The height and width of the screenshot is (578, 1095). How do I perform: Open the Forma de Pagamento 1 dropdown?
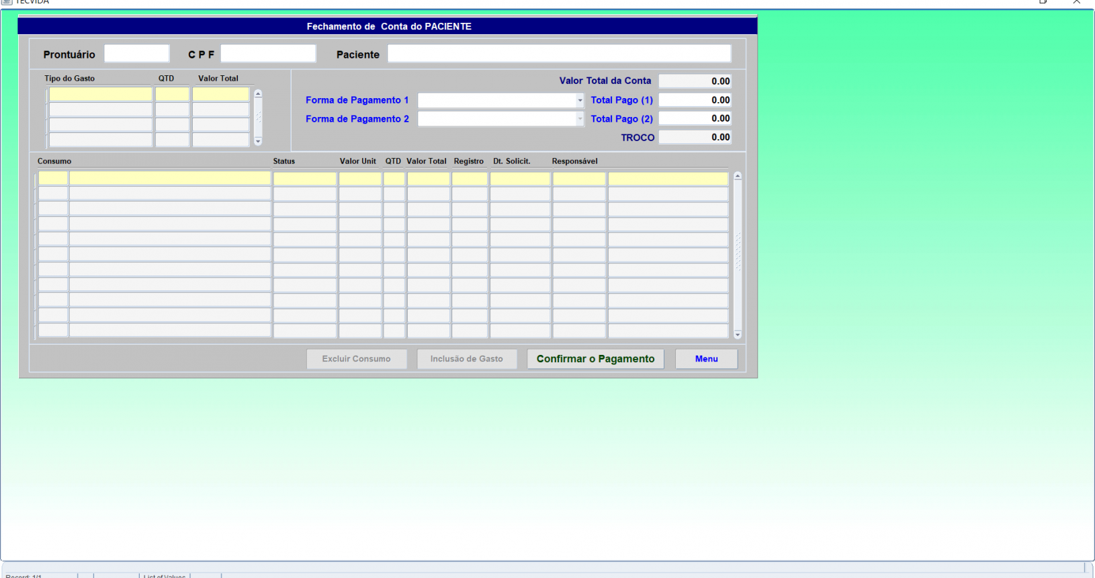point(580,100)
